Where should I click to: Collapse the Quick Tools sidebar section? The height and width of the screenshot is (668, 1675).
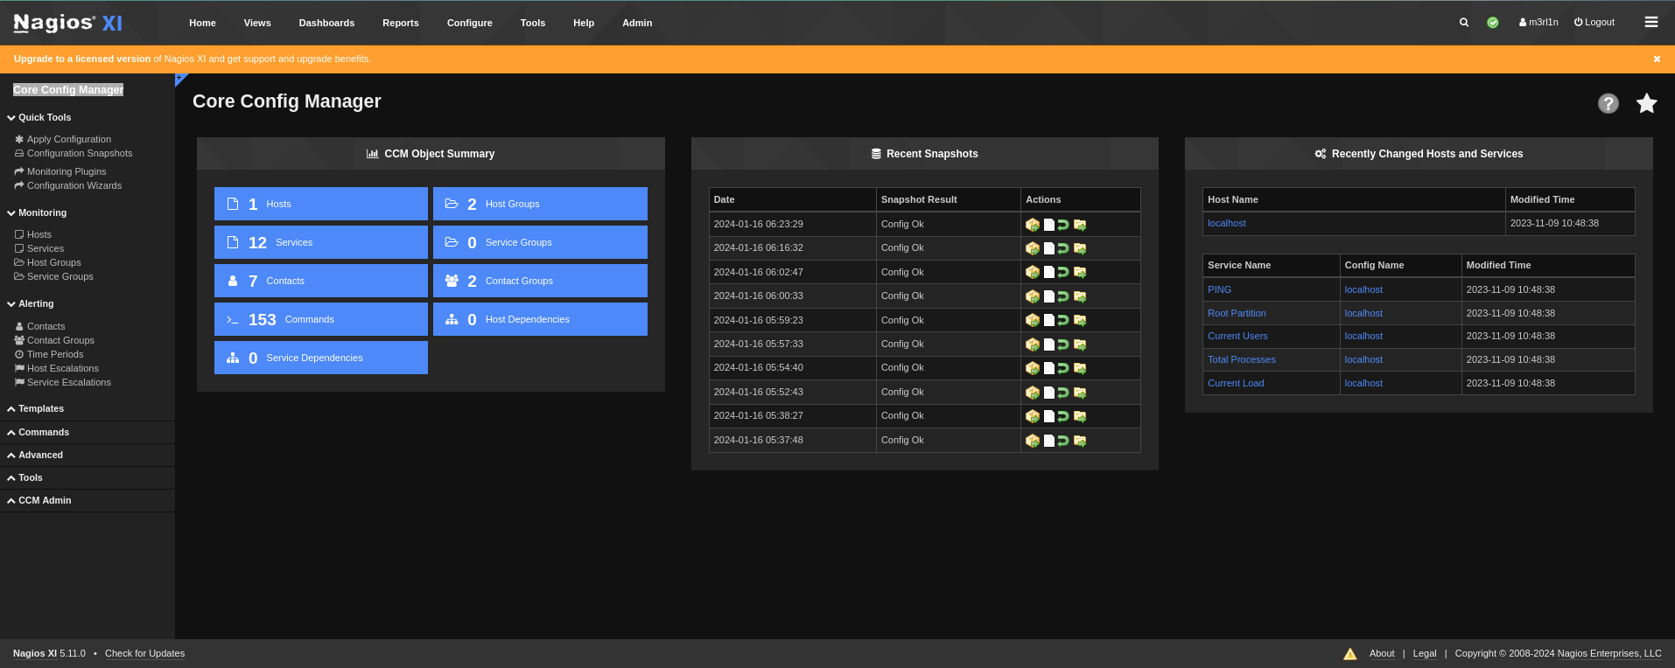[x=39, y=117]
